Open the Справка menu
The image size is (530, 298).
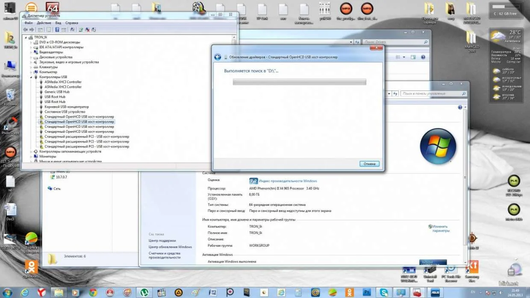coord(72,23)
